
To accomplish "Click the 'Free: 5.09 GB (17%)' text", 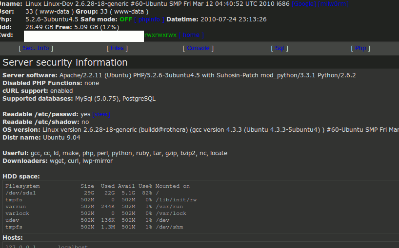I will point(87,27).
